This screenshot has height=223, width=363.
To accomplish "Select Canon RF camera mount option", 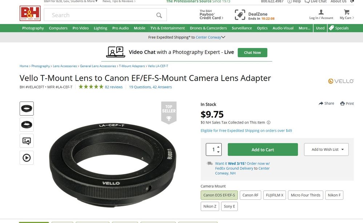I will point(250,195).
